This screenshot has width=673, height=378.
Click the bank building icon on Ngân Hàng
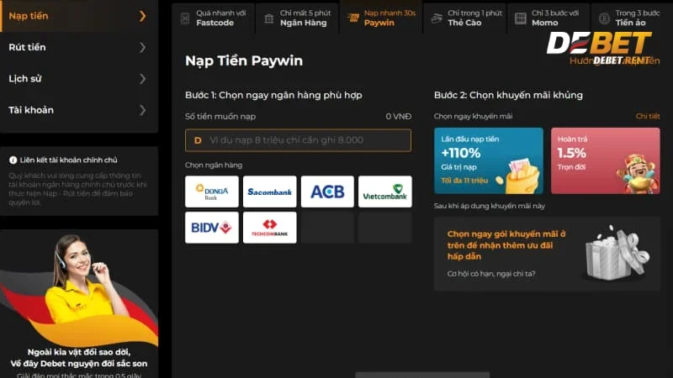(x=268, y=18)
